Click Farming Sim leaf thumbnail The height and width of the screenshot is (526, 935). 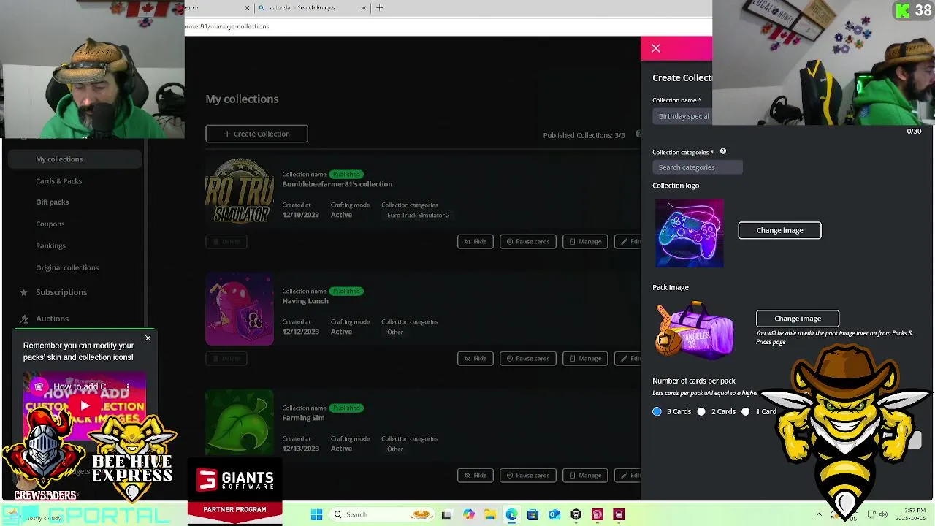240,424
